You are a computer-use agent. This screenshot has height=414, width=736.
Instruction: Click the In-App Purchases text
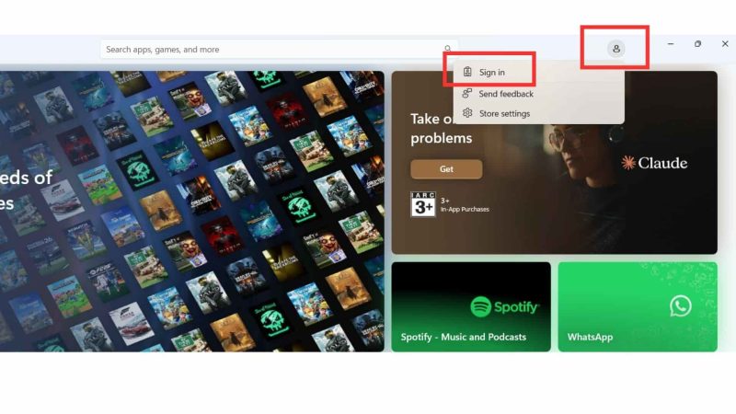point(465,210)
